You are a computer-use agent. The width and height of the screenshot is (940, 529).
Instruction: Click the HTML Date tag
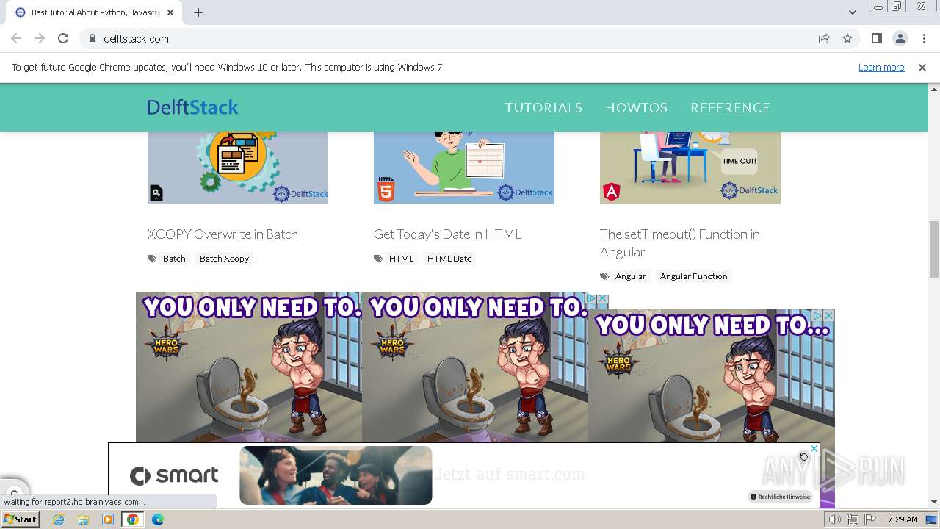(449, 259)
